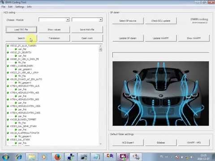Click green bullet icon beside GAL_SEHR_STARK

pyautogui.click(x=8, y=126)
